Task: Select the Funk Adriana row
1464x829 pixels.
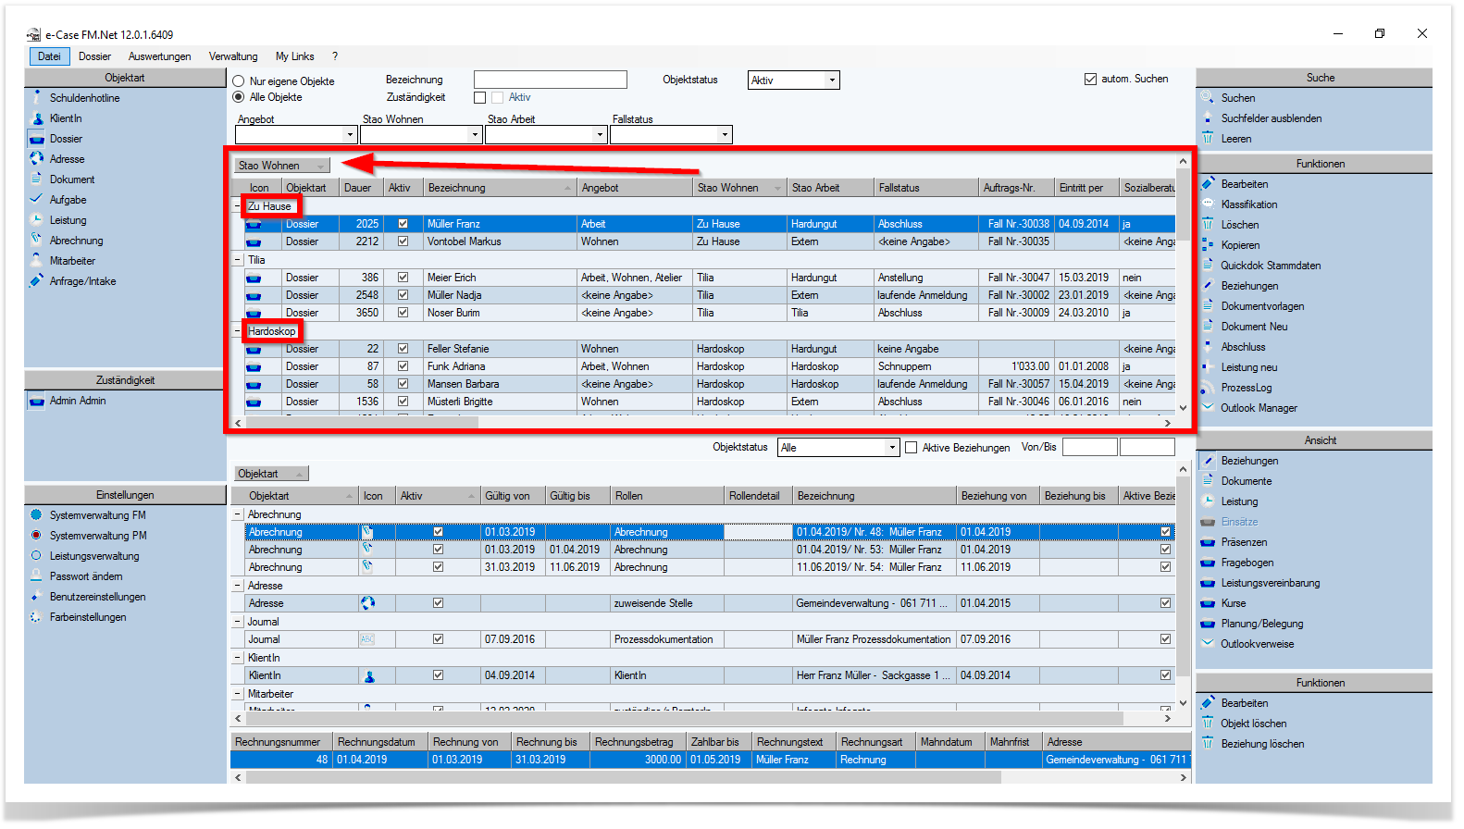Action: pos(710,366)
